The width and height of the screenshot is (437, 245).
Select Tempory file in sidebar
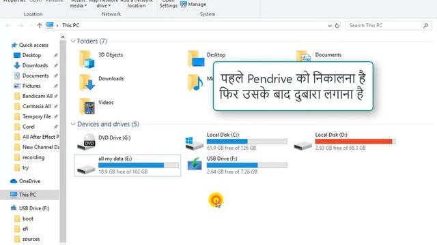(36, 116)
